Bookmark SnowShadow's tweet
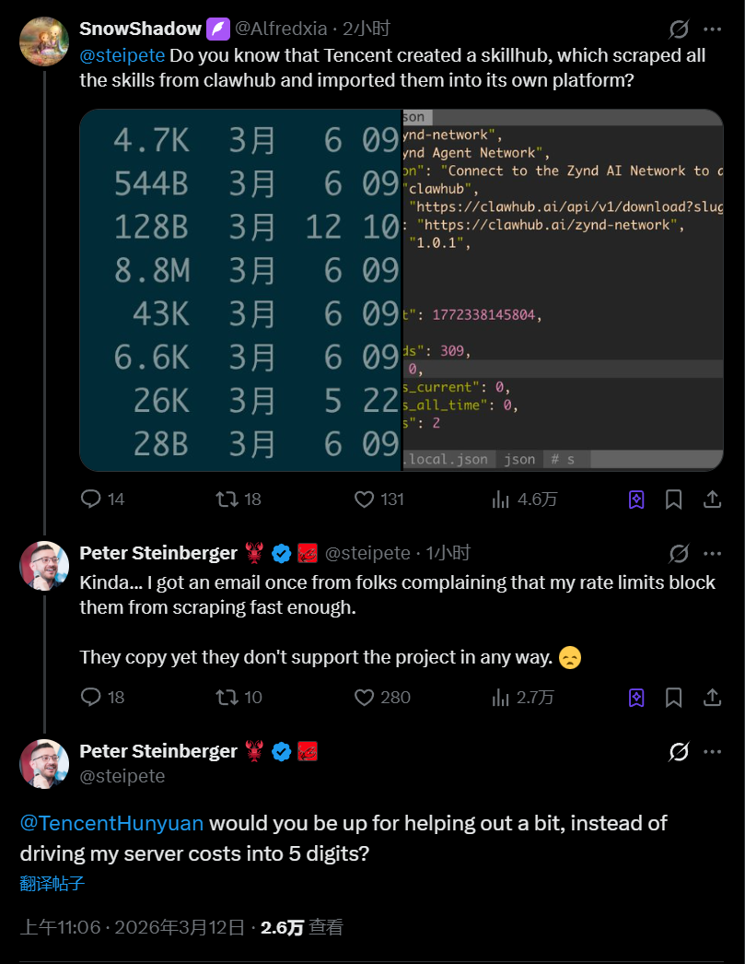 tap(673, 500)
